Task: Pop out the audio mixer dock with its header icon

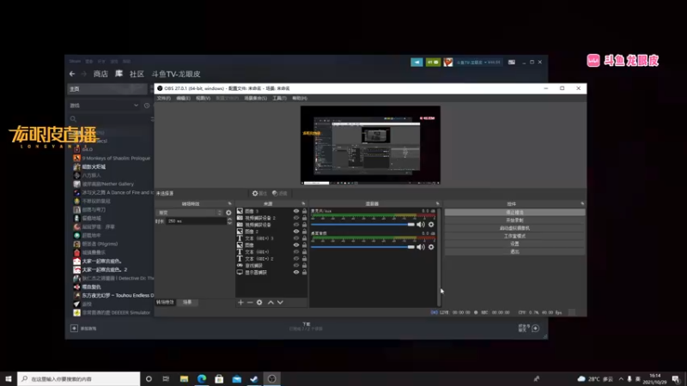Action: pos(437,203)
